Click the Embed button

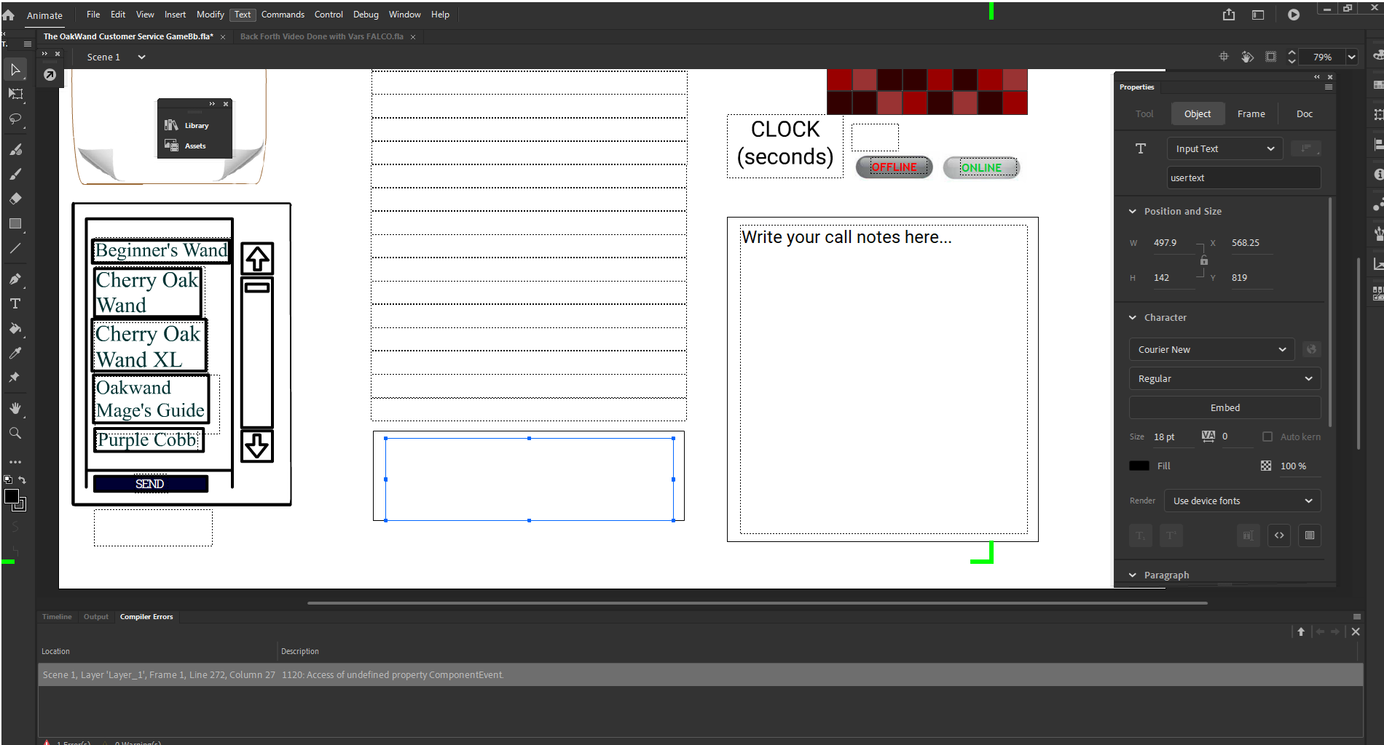pyautogui.click(x=1224, y=407)
